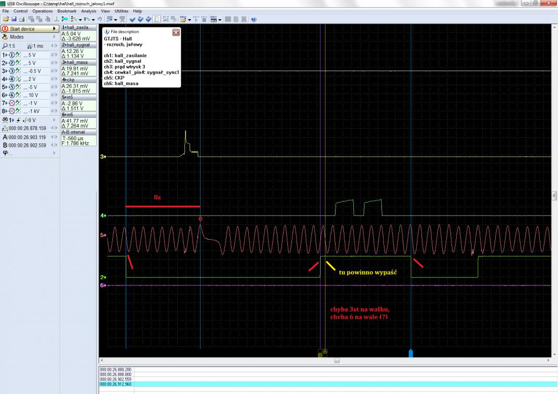Viewport: 558px width, 394px height.
Task: Select the highlighted bookmark 000:00:26.912.960
Action: (x=116, y=384)
